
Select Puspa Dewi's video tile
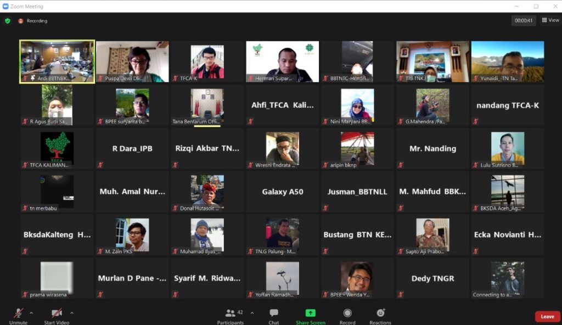132,61
